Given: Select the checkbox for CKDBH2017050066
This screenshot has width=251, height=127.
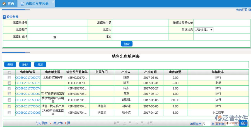Looking at the screenshot, I should pyautogui.click(x=9, y=100).
